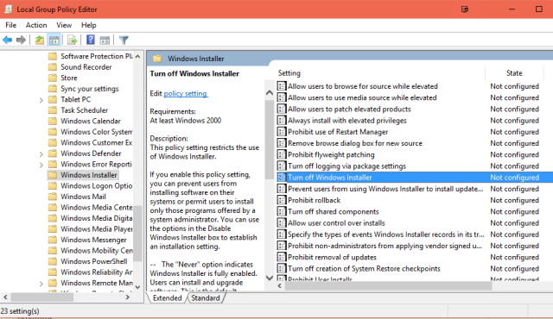Click tree pane horizontal scroll left arrow
Screen dimensions: 553x319
click(x=5, y=297)
